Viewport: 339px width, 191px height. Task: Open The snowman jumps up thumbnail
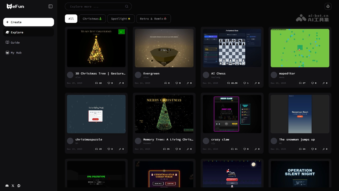[300, 114]
